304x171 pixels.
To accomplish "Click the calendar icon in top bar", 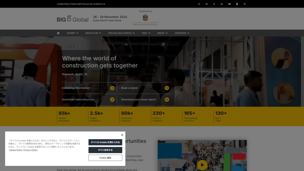I will click(237, 4).
